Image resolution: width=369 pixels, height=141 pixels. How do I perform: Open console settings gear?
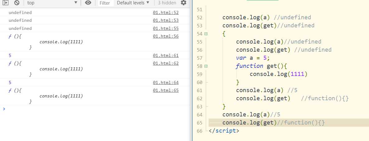pyautogui.click(x=183, y=3)
